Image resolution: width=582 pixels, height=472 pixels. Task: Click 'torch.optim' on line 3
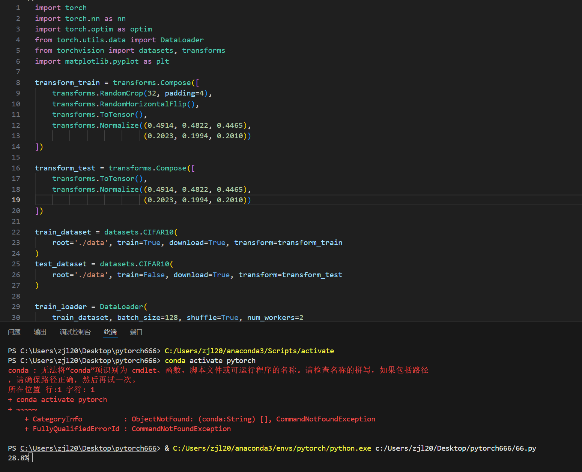pyautogui.click(x=89, y=29)
